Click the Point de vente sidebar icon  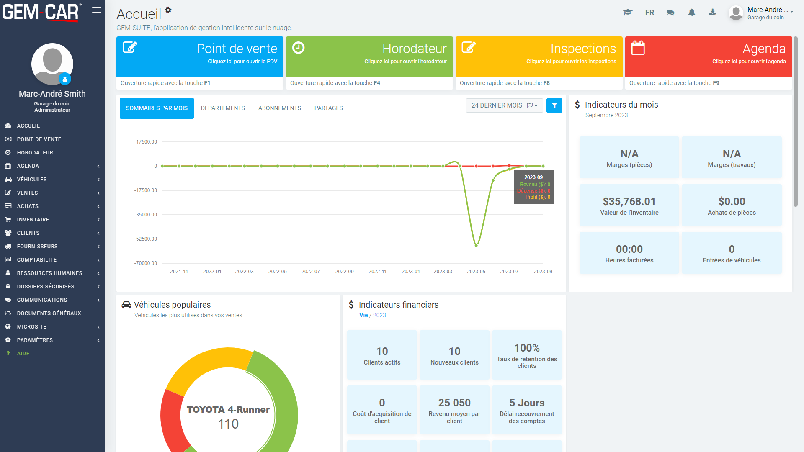pos(8,139)
